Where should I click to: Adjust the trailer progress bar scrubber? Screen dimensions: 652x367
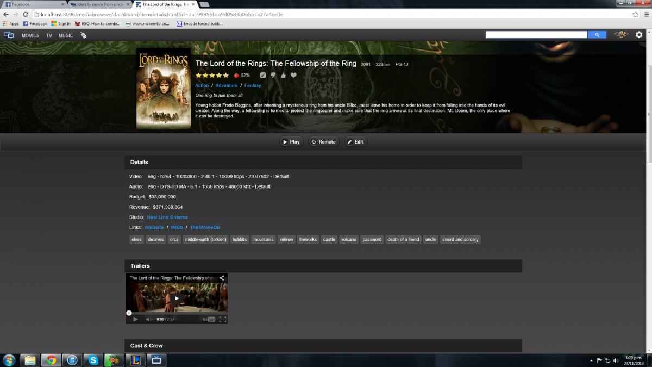point(129,313)
